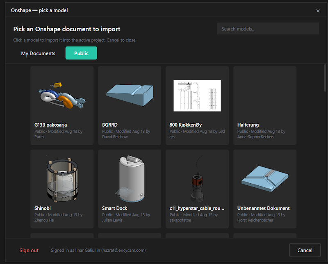The image size is (328, 264).
Task: Open the BGRRD wedge model thumbnail
Action: point(130,95)
